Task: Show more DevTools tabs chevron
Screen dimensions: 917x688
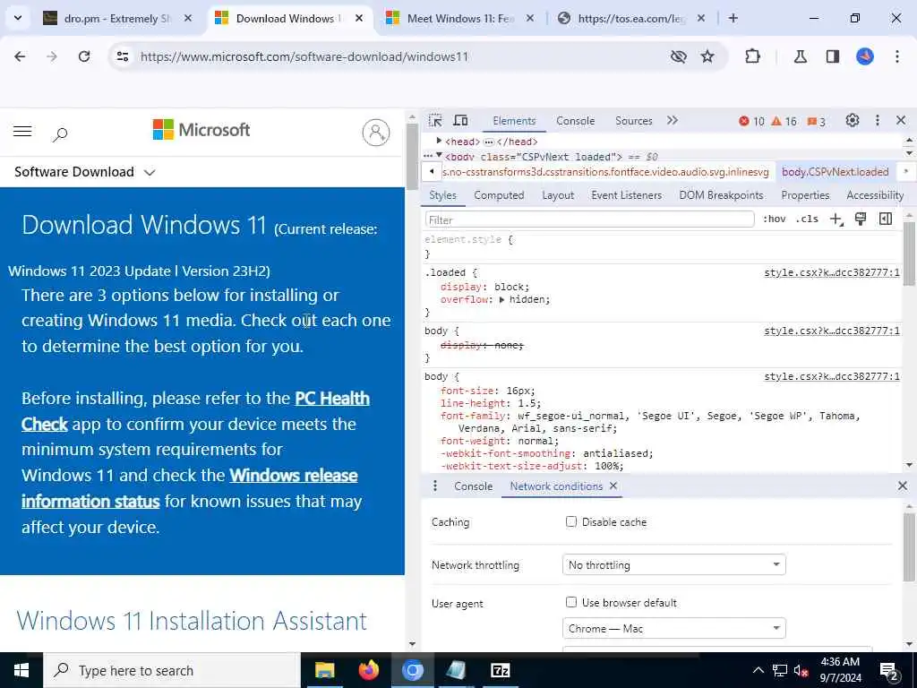Action: point(673,121)
